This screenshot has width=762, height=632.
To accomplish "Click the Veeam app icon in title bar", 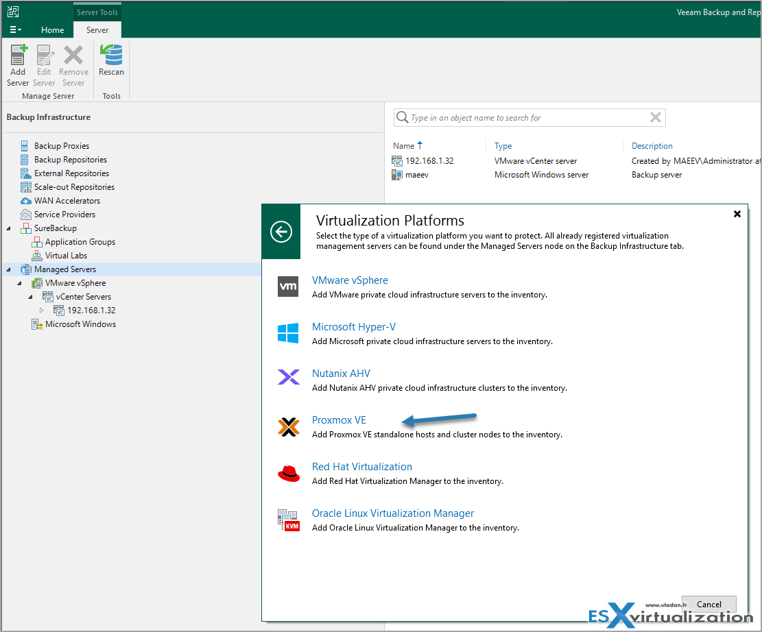I will coord(13,12).
